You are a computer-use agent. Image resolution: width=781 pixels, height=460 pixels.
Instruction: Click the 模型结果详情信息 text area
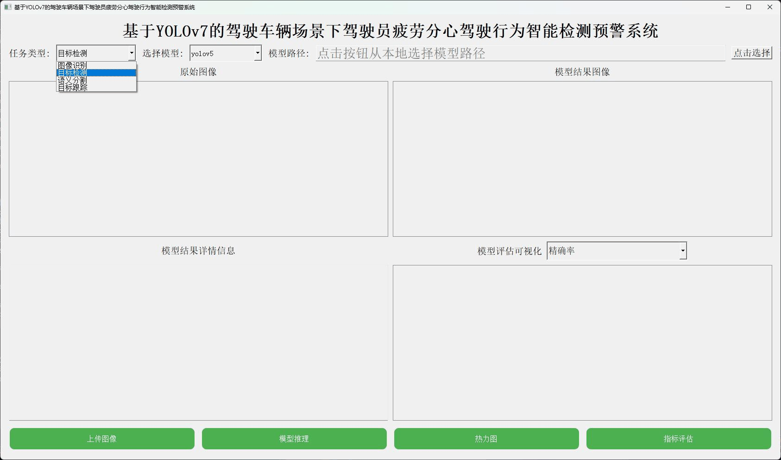pos(198,343)
